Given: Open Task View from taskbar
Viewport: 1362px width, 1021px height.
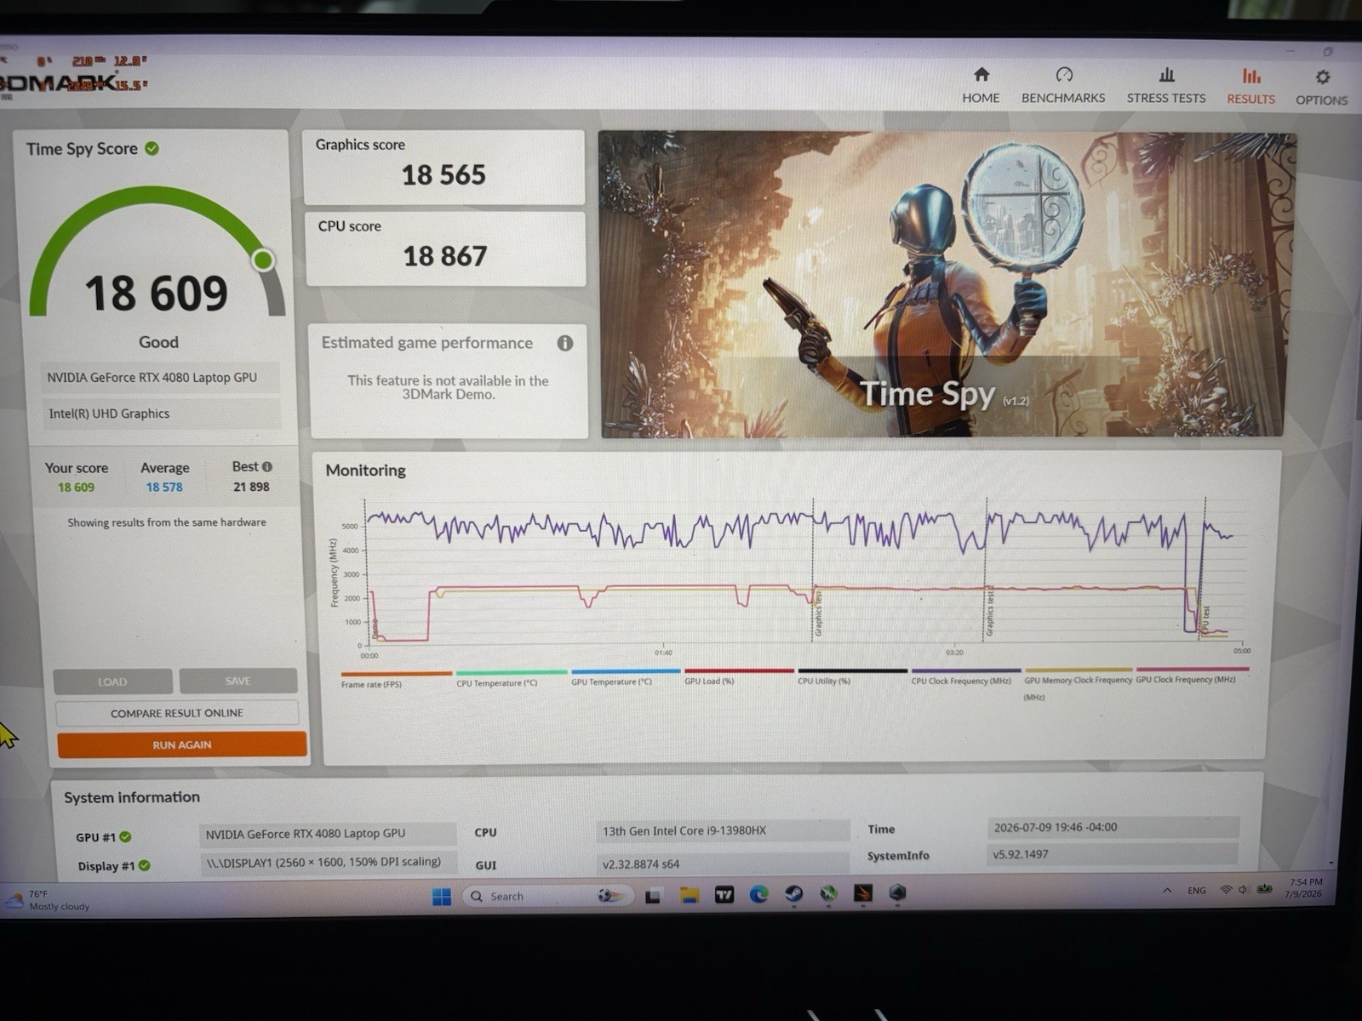Looking at the screenshot, I should 653,896.
